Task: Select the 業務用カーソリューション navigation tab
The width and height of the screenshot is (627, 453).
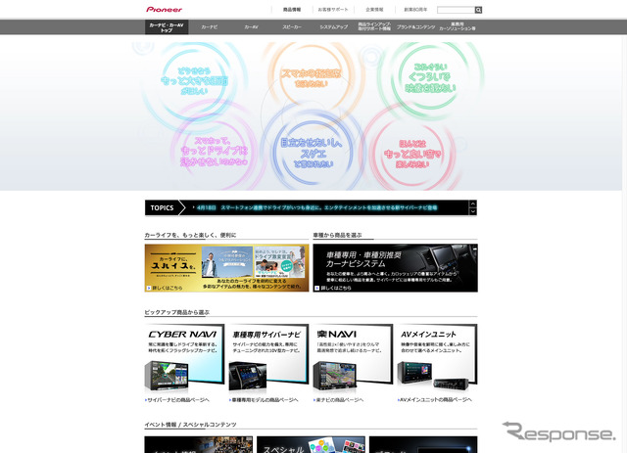Action: tap(458, 27)
